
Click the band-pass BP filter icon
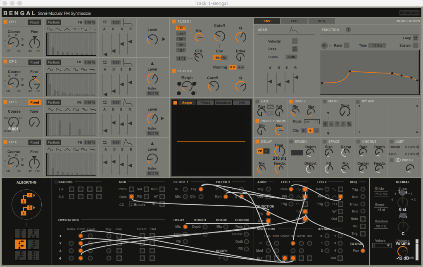pos(181,39)
